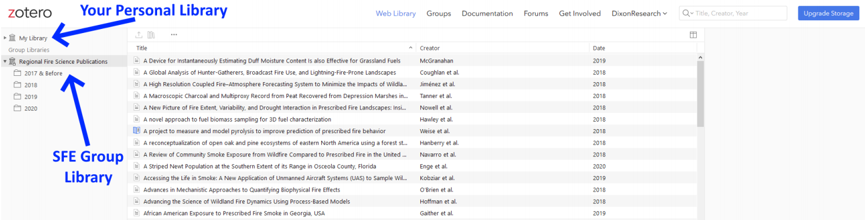Image resolution: width=865 pixels, height=220 pixels.
Task: Open the 2020 collection
Action: [31, 108]
